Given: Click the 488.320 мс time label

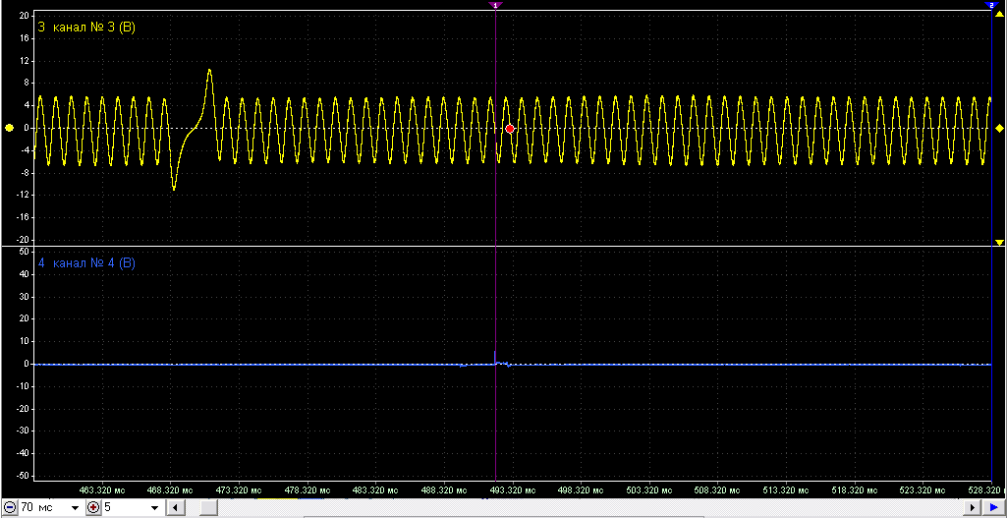Looking at the screenshot, I should (x=444, y=489).
